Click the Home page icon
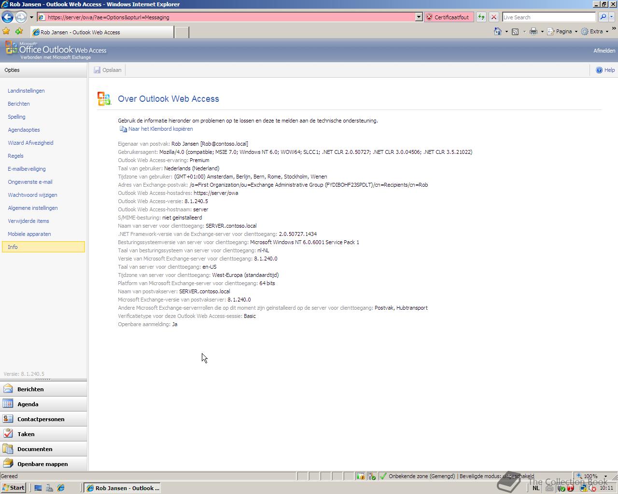 [498, 31]
